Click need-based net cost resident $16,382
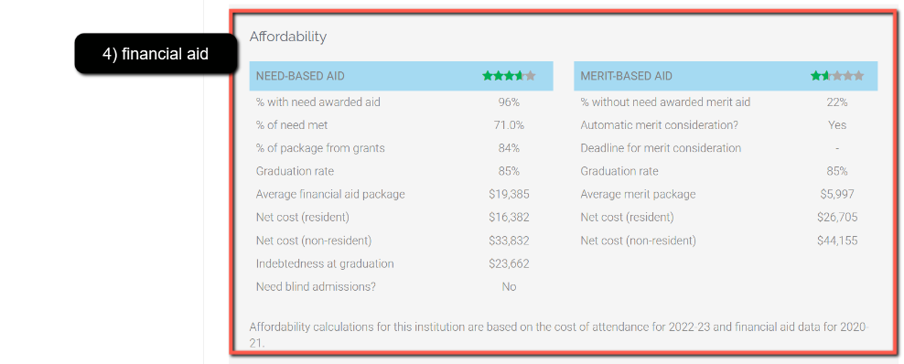This screenshot has height=364, width=904. pyautogui.click(x=509, y=217)
